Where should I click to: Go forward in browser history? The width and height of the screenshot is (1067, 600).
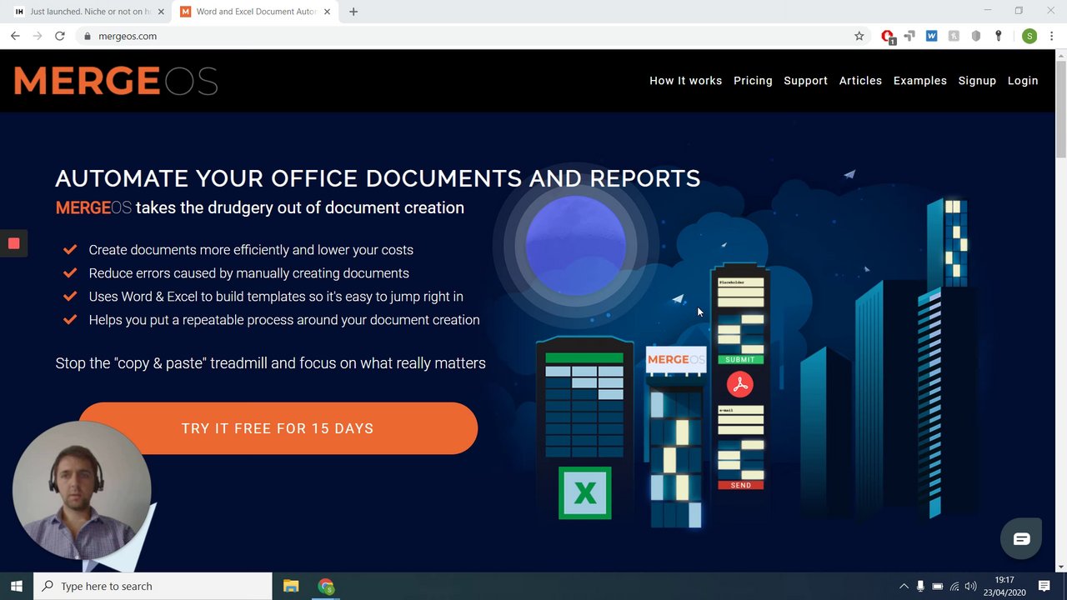(x=37, y=36)
